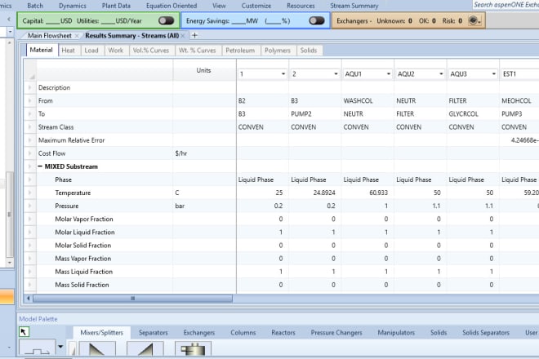Open the AQU2 stream selector dropdown
This screenshot has width=539, height=359.
coord(441,74)
